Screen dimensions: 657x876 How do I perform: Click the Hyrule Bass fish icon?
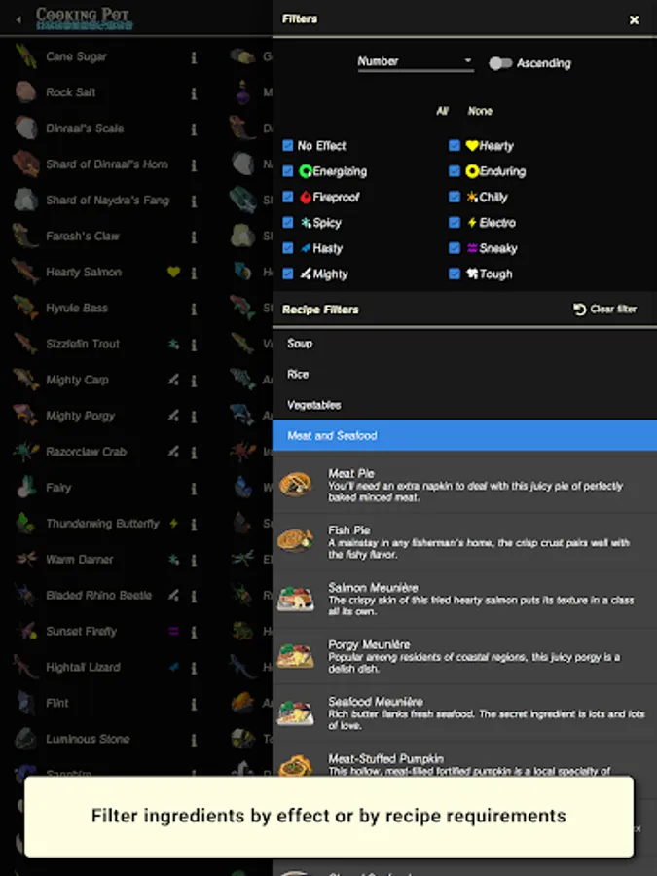[25, 308]
